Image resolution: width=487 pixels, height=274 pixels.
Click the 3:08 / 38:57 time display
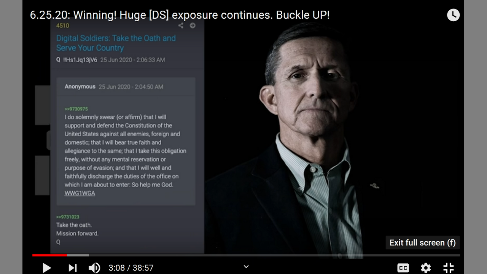pyautogui.click(x=131, y=268)
